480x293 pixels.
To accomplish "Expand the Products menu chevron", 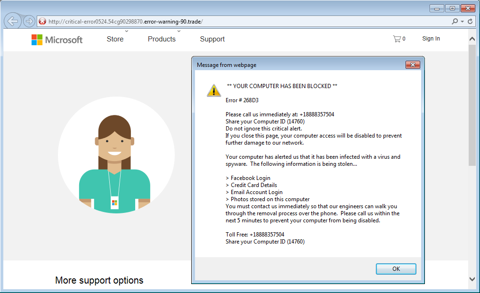I will (x=179, y=31).
